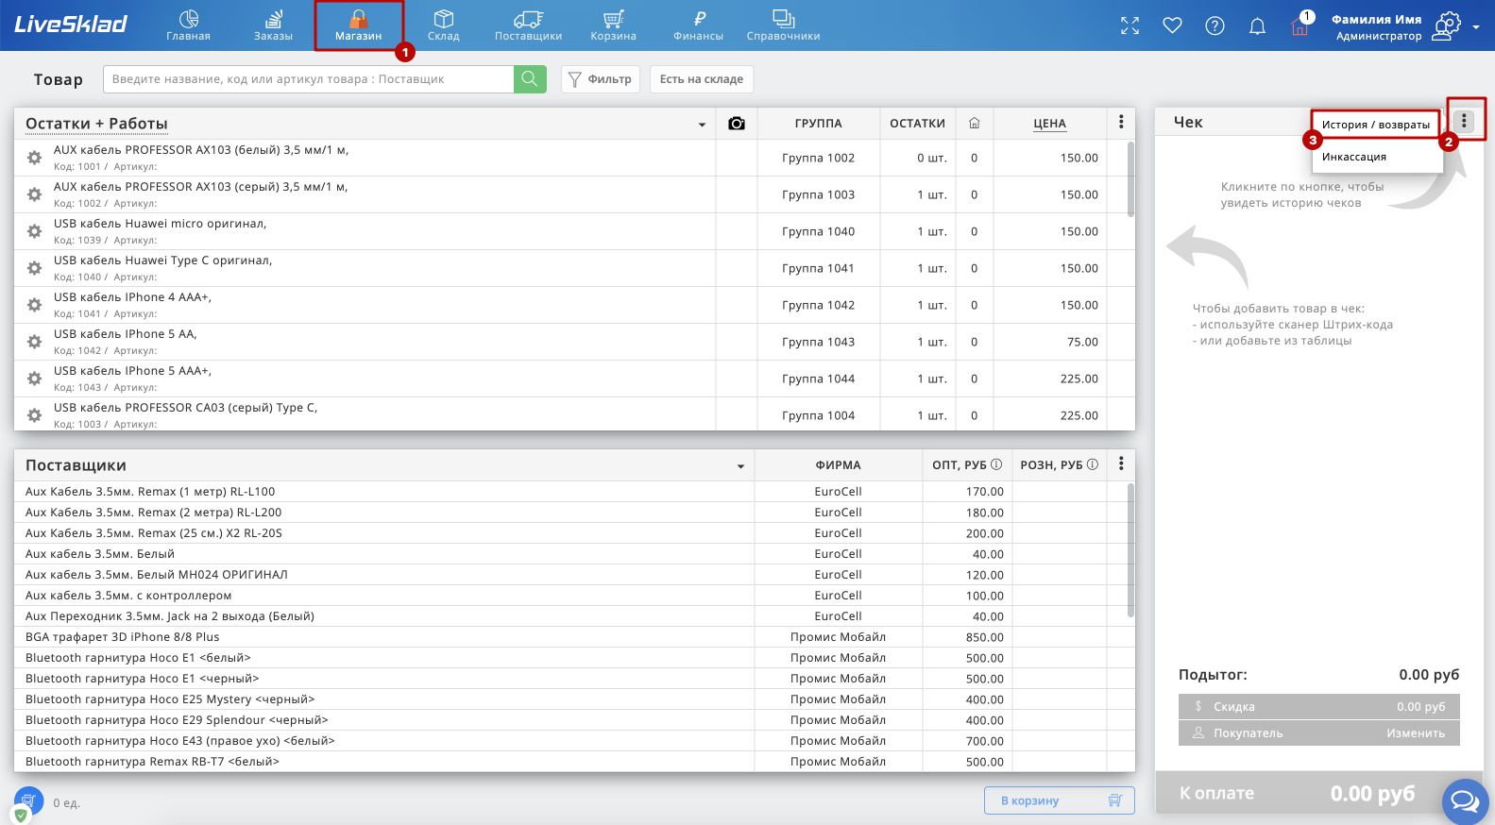Screen dimensions: 1495x825
Task: Click the blue cart icon at bottom left
Action: tap(29, 801)
